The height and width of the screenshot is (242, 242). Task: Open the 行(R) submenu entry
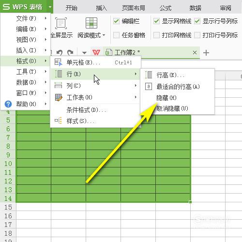tap(95, 74)
